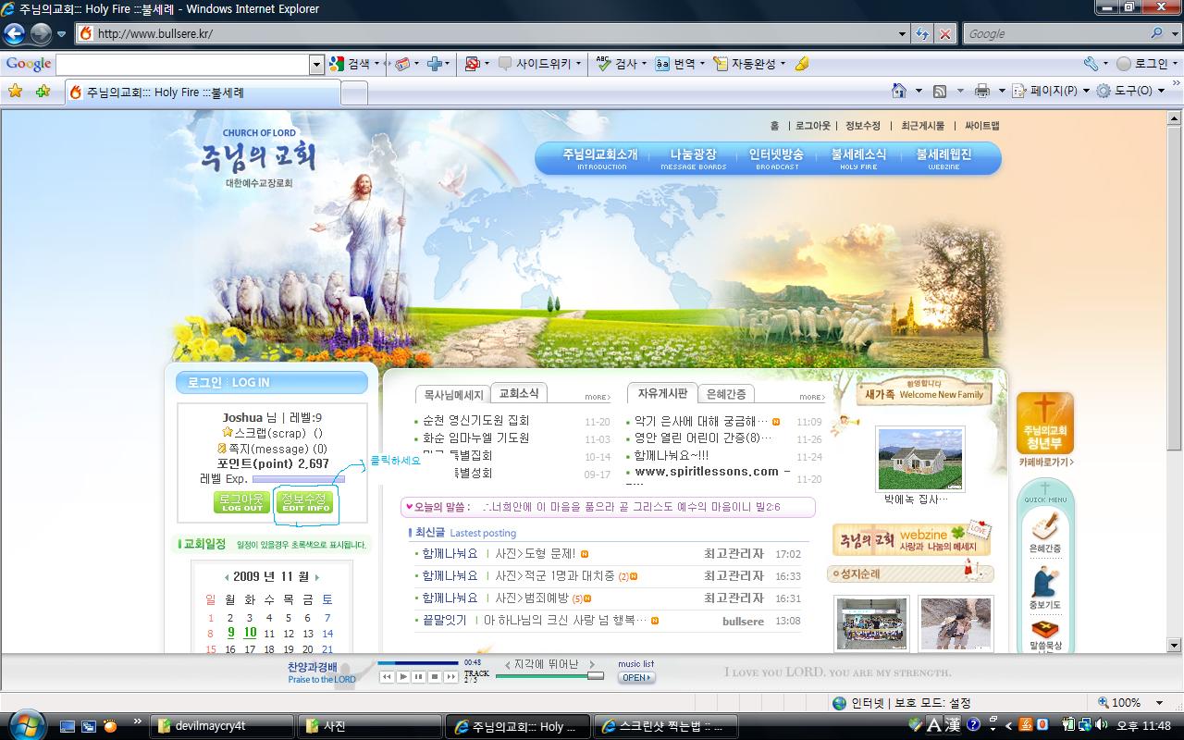Screen dimensions: 1184x740
Task: Click the IE Home icon in command bar
Action: (x=898, y=91)
